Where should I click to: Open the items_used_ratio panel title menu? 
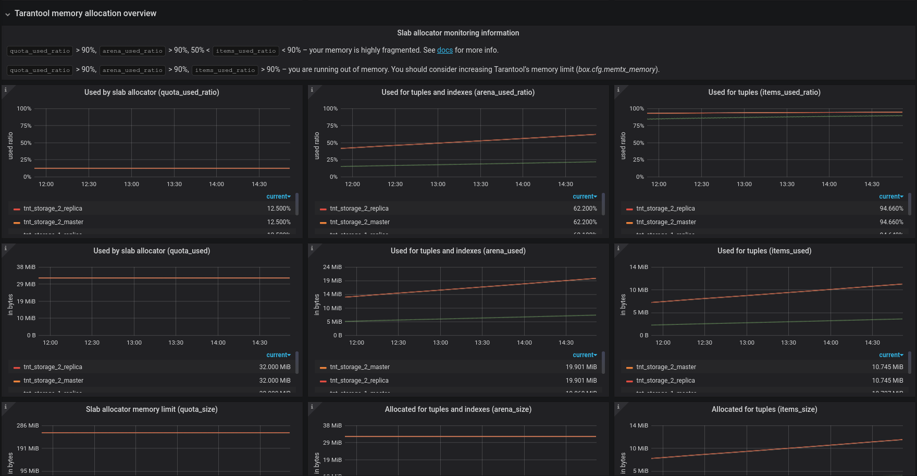764,92
